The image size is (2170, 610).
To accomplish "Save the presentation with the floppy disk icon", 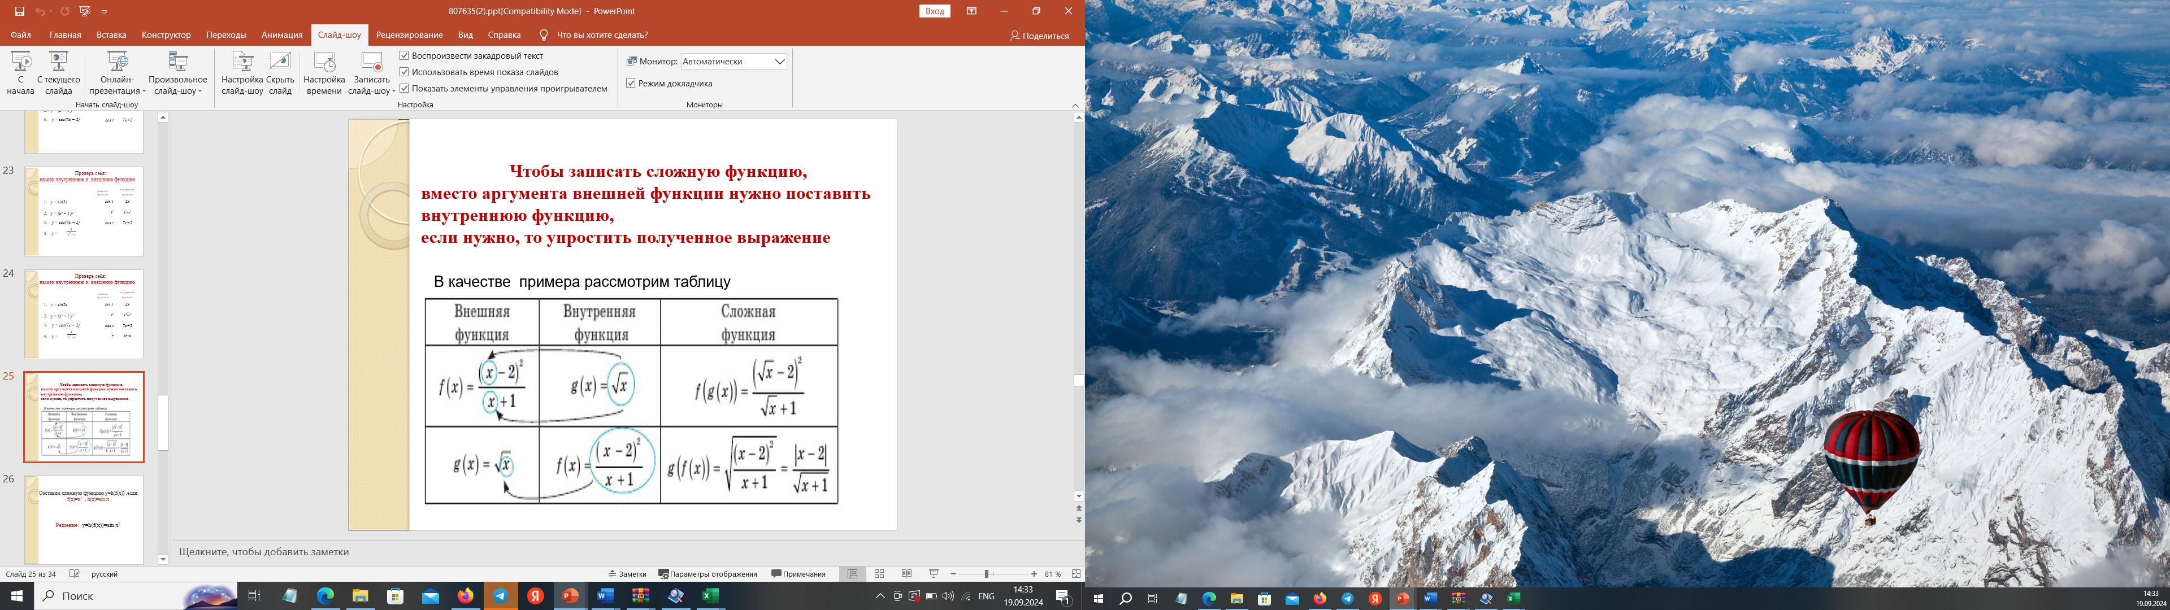I will [20, 11].
